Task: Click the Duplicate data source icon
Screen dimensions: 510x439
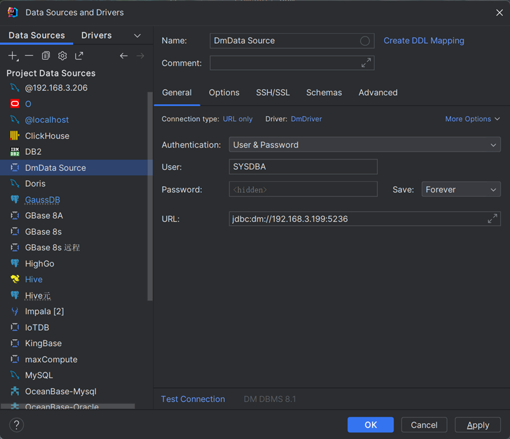Action: coord(45,56)
